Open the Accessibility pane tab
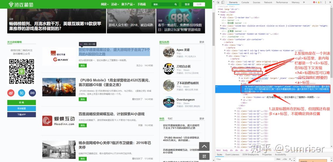The width and height of the screenshot is (333, 162). [x=280, y=155]
